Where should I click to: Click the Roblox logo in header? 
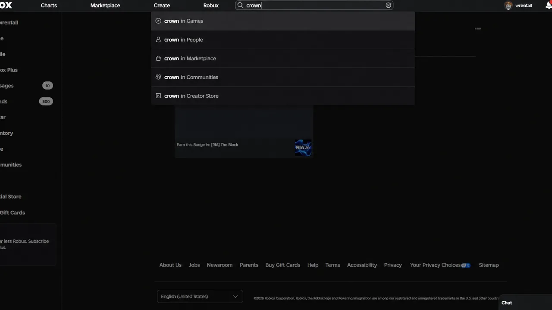6,5
